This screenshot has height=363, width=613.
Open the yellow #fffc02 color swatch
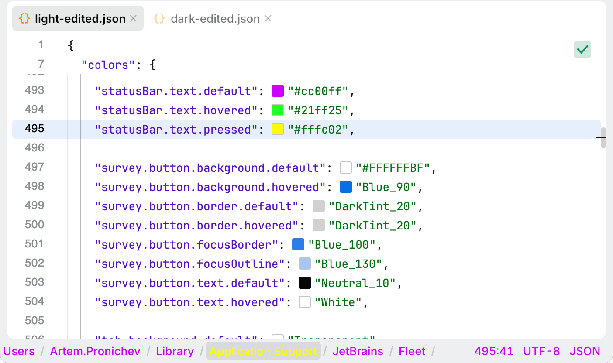pos(278,130)
